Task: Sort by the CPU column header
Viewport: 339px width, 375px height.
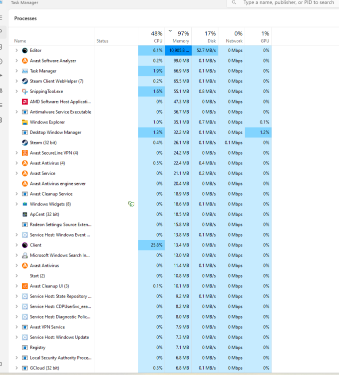Action: [151, 36]
